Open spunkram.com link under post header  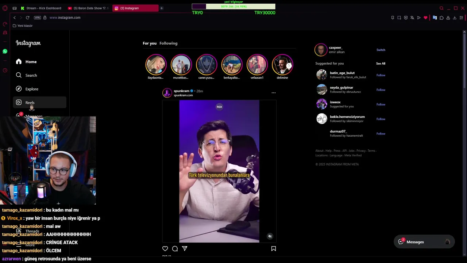[x=183, y=95]
